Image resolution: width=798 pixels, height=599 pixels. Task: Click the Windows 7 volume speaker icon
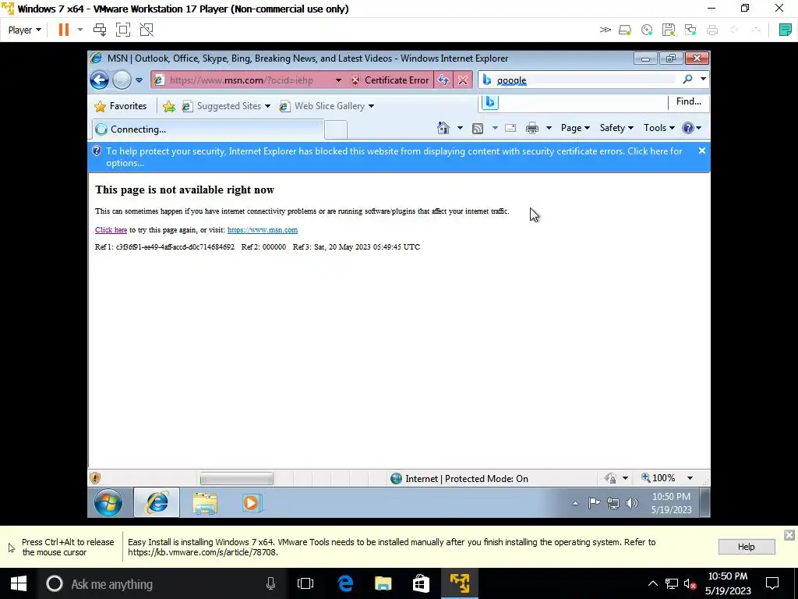(x=632, y=503)
